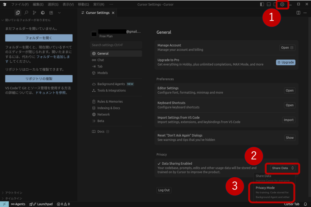Open the cube-shaped activity bar icon
311x207 pixels.
coord(43,13)
